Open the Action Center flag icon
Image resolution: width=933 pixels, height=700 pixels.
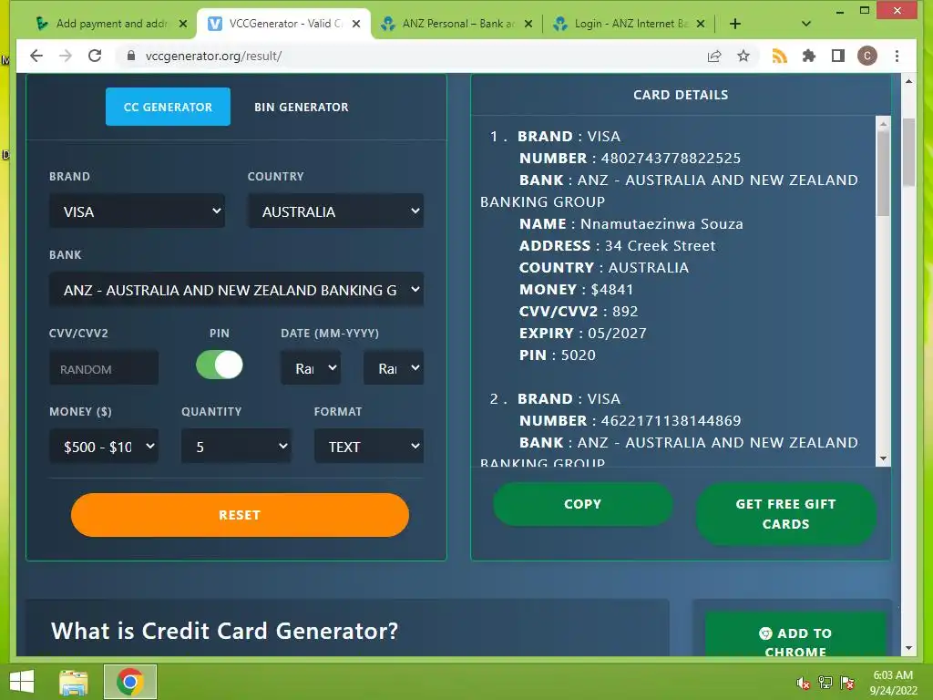click(846, 683)
